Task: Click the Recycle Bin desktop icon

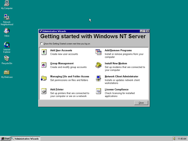Action: pyautogui.click(x=7, y=59)
